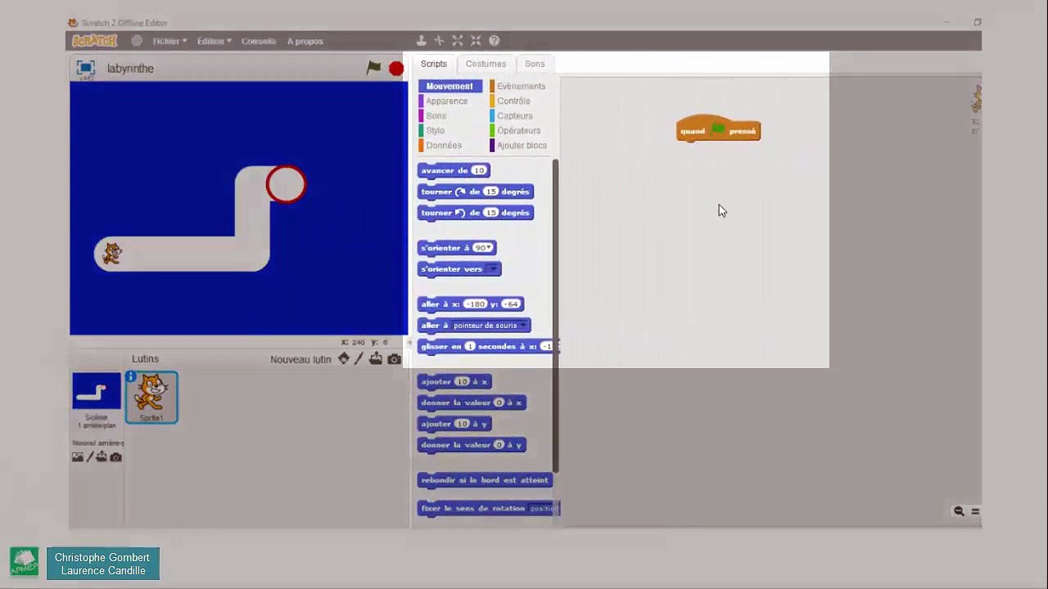This screenshot has height=589, width=1048.
Task: Switch to the Scripts tab
Action: [434, 64]
